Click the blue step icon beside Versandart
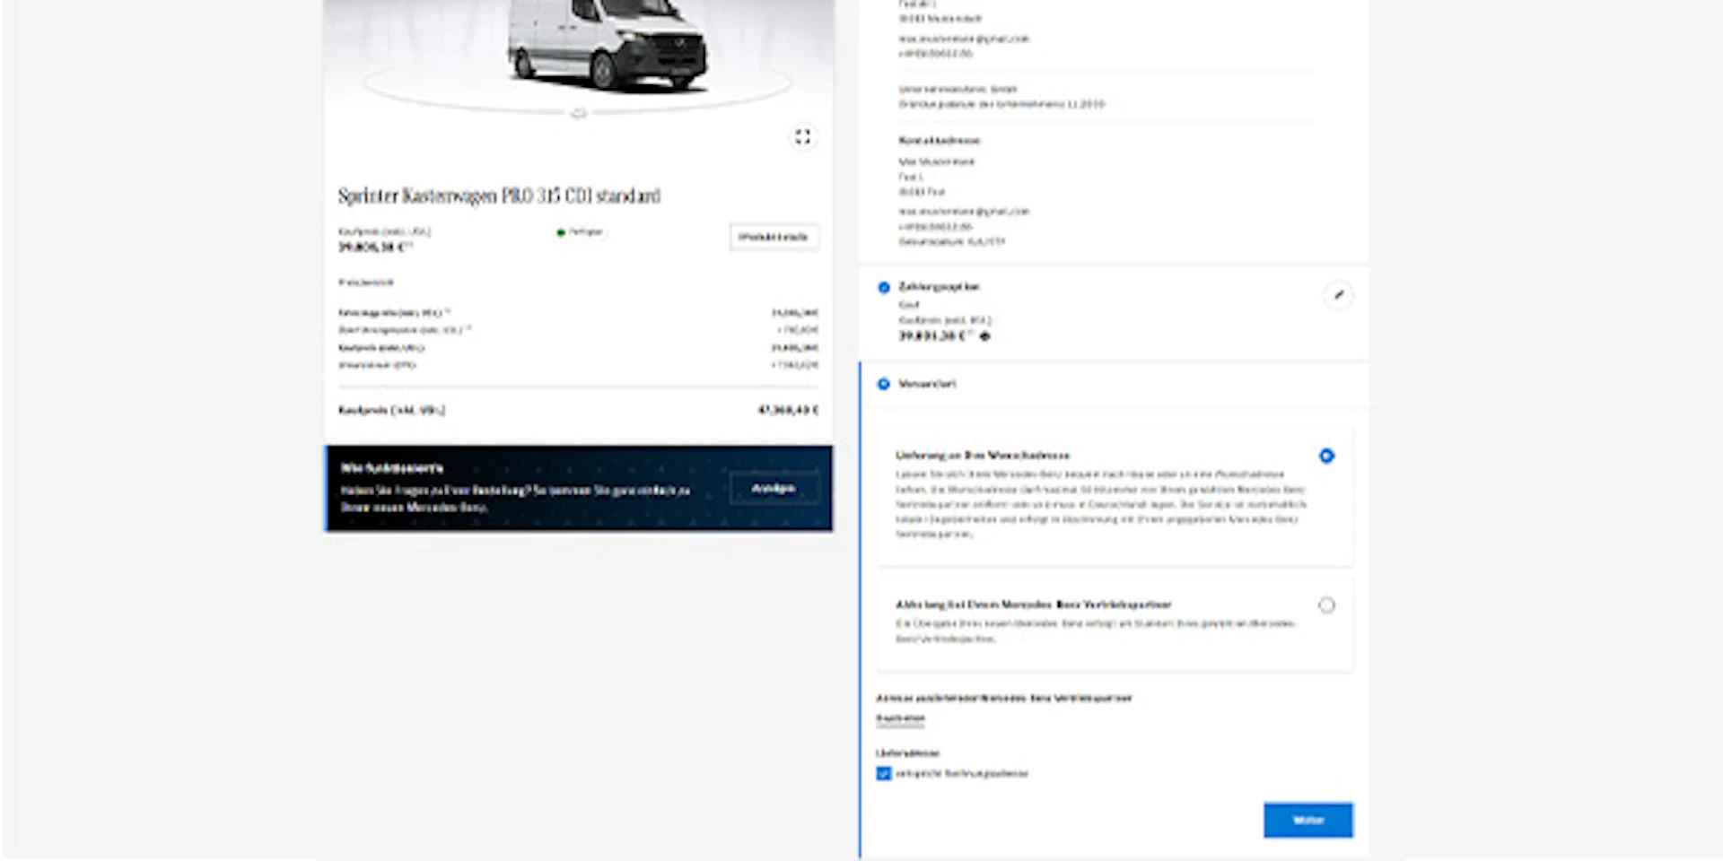The image size is (1723, 861). (884, 385)
